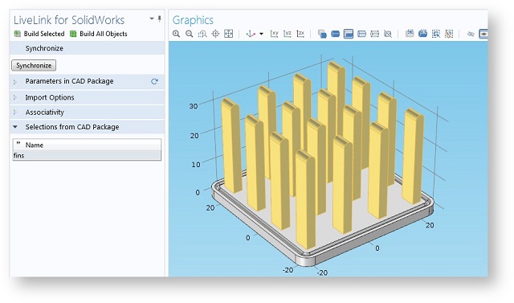
Task: Select the 'fins' row
Action: [87, 155]
